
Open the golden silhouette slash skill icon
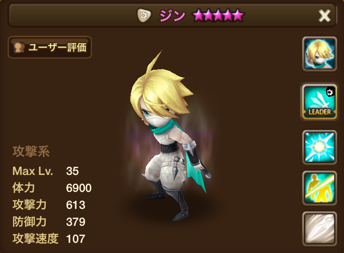[x=319, y=188]
